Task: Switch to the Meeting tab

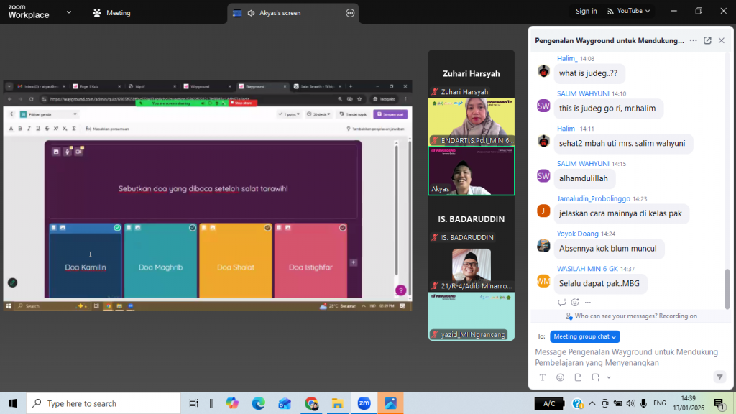Action: tap(112, 13)
